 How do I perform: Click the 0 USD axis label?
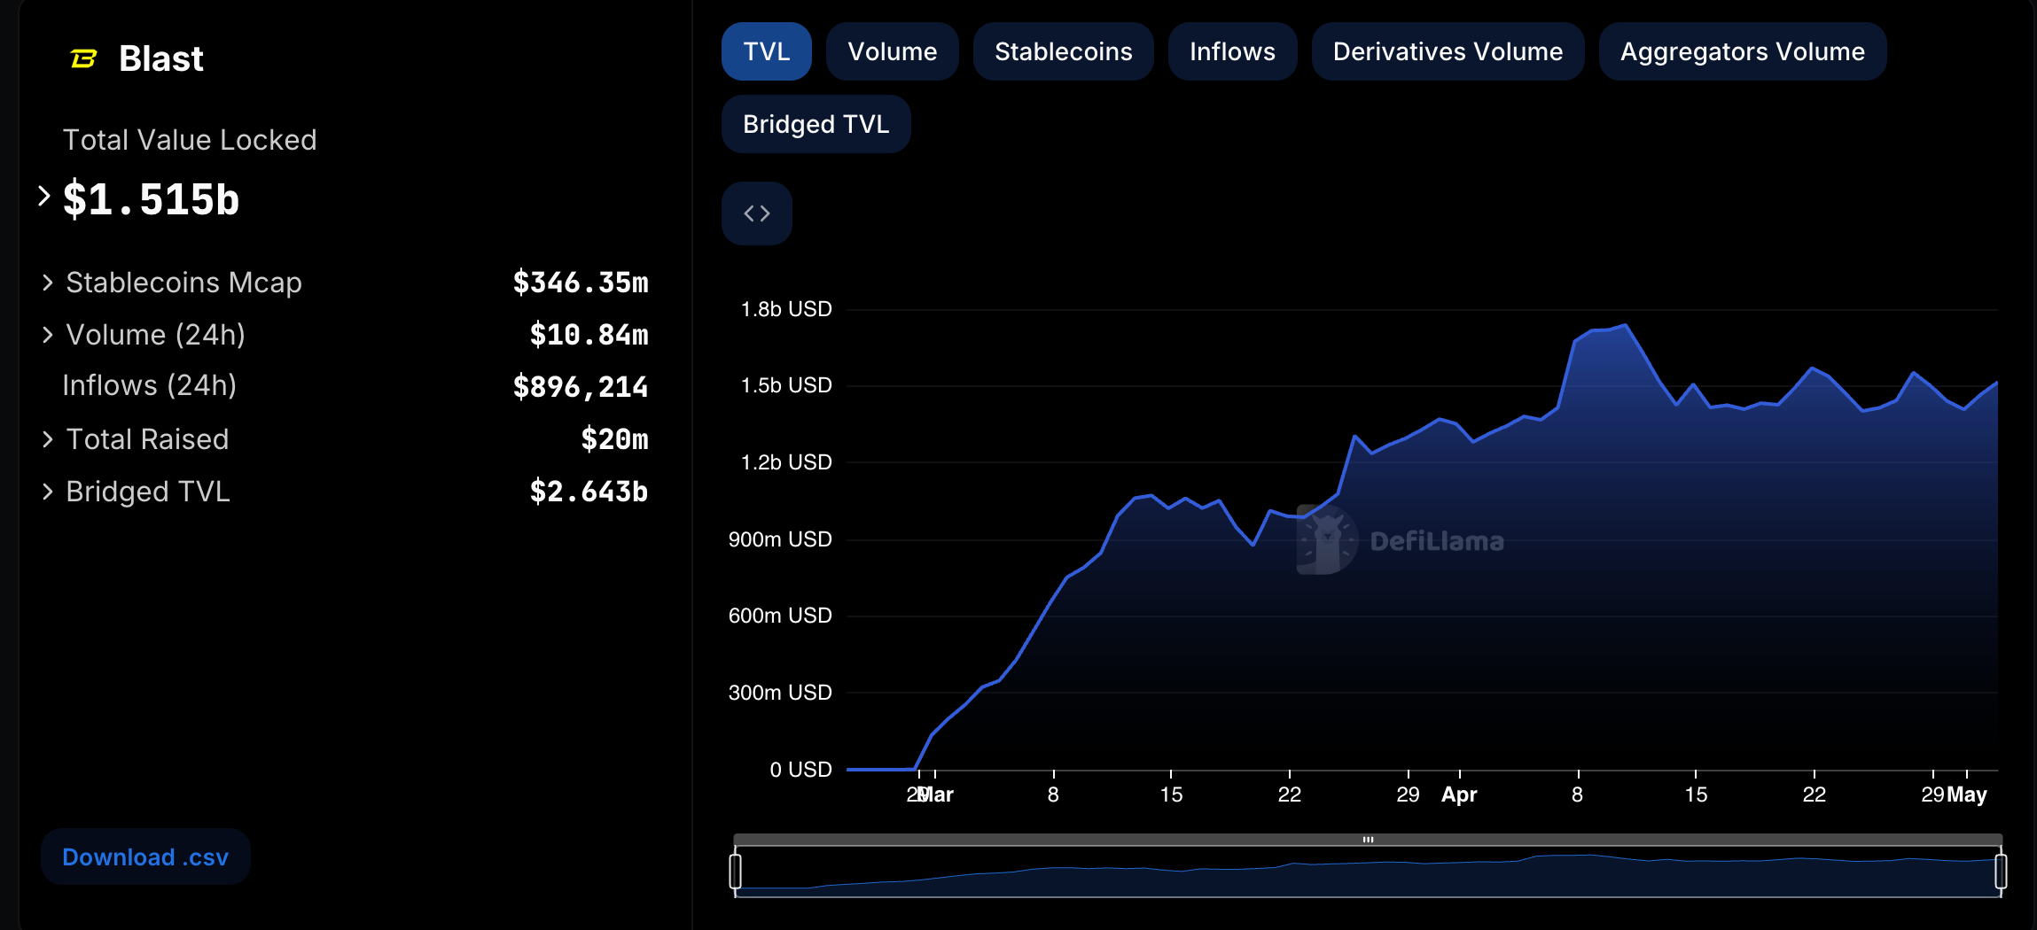coord(800,770)
